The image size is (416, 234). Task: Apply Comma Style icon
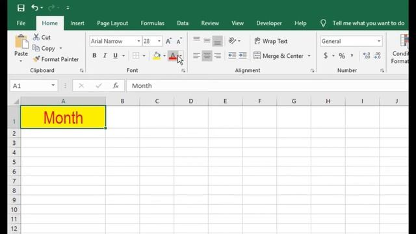coord(352,56)
